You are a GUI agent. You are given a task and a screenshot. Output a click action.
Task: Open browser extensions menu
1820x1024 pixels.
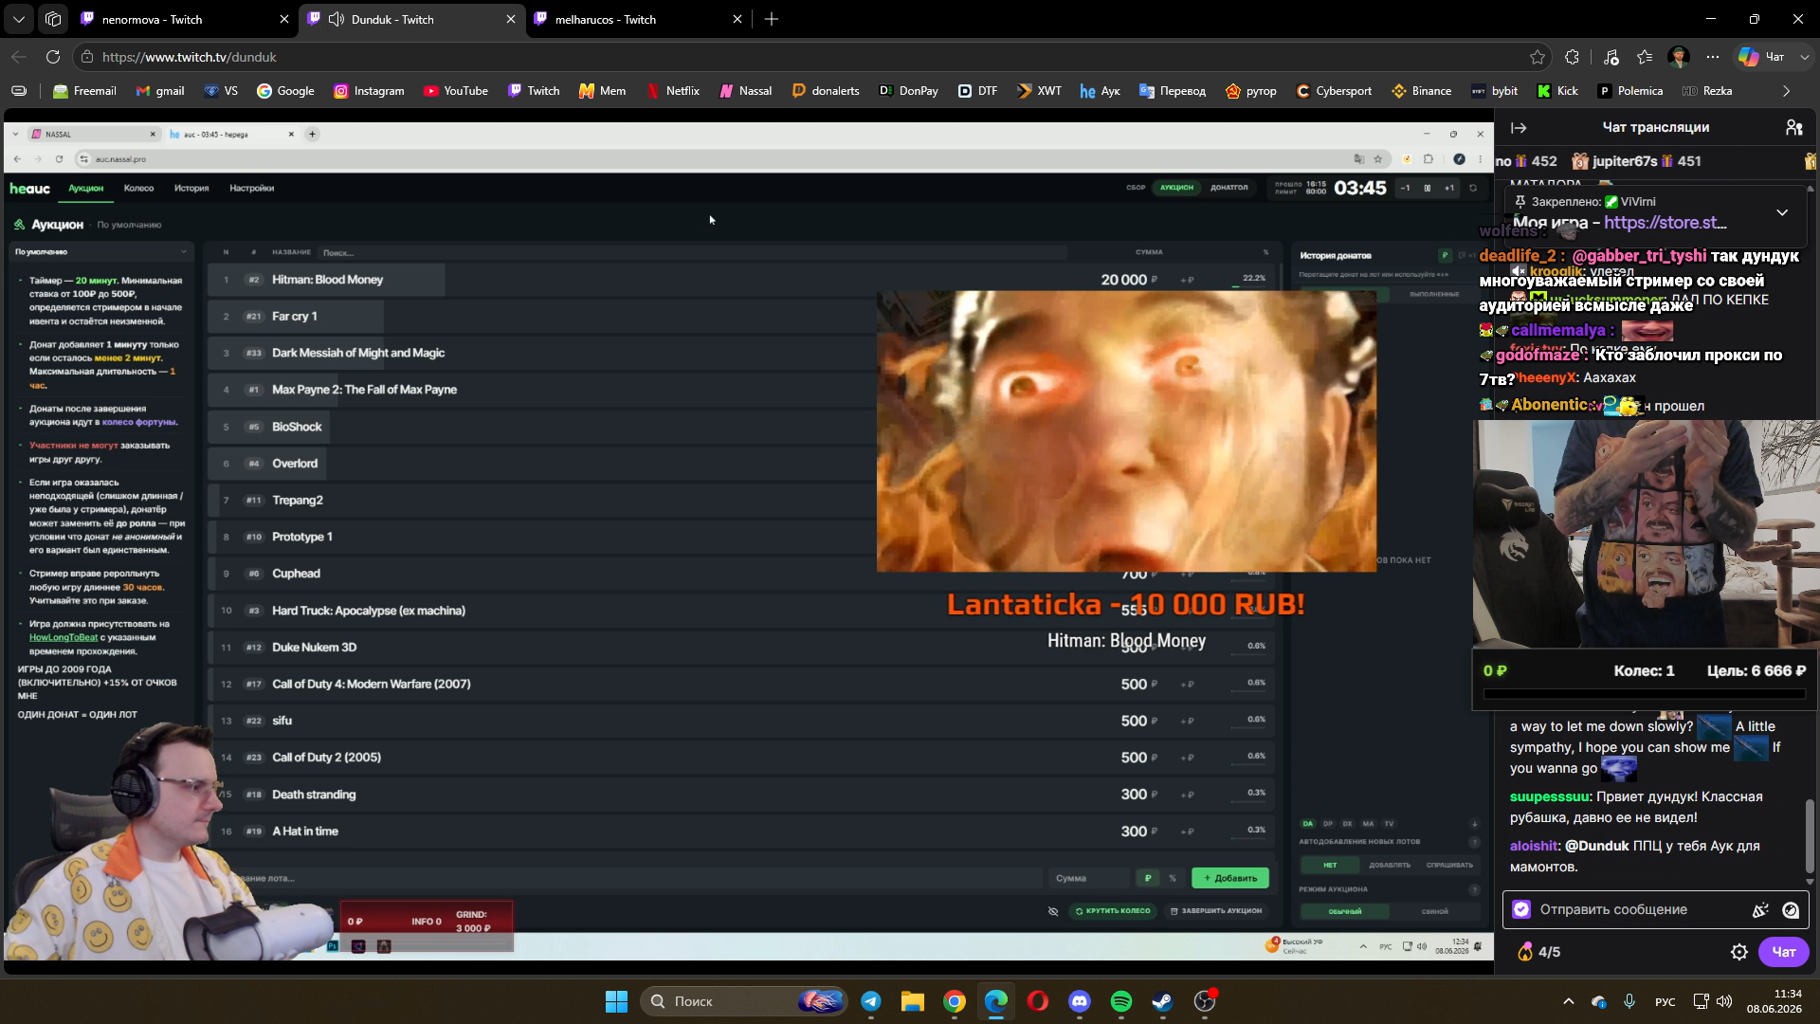pos(1572,57)
